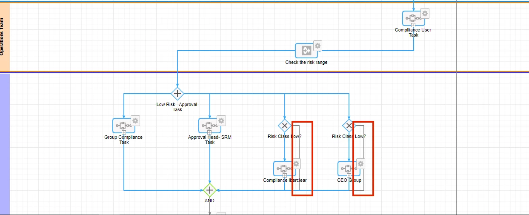This screenshot has height=215, width=529.
Task: Select the Check the risk range task
Action: pos(306,51)
